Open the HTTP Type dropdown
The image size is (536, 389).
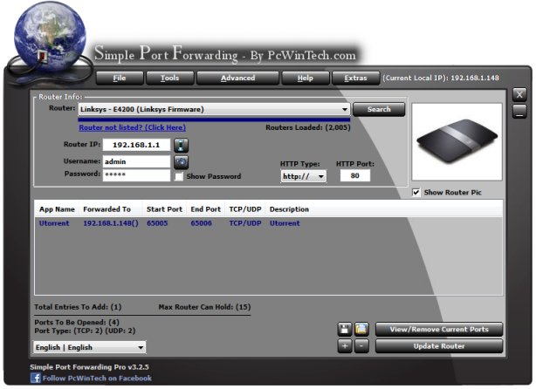tap(303, 176)
